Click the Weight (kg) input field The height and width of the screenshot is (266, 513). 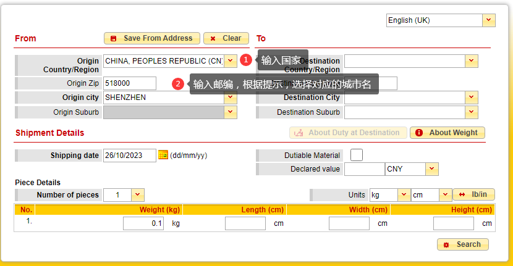[143, 223]
